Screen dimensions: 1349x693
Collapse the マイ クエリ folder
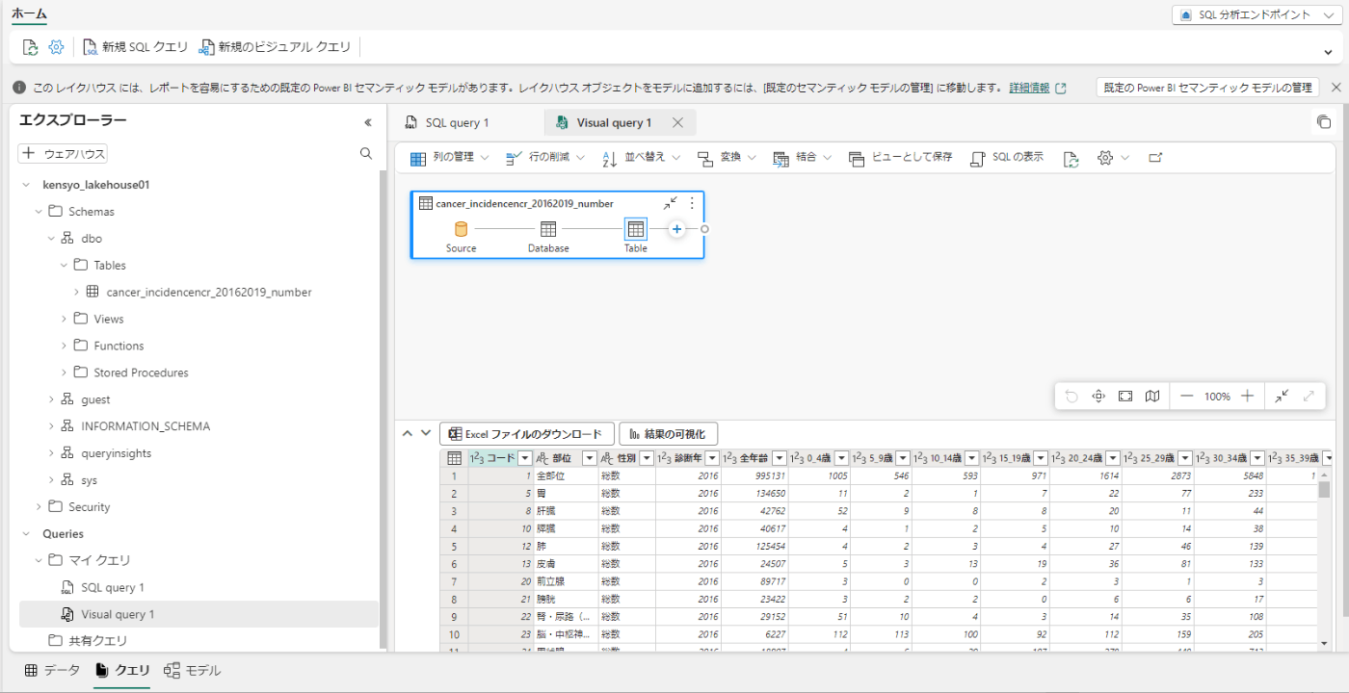(39, 560)
